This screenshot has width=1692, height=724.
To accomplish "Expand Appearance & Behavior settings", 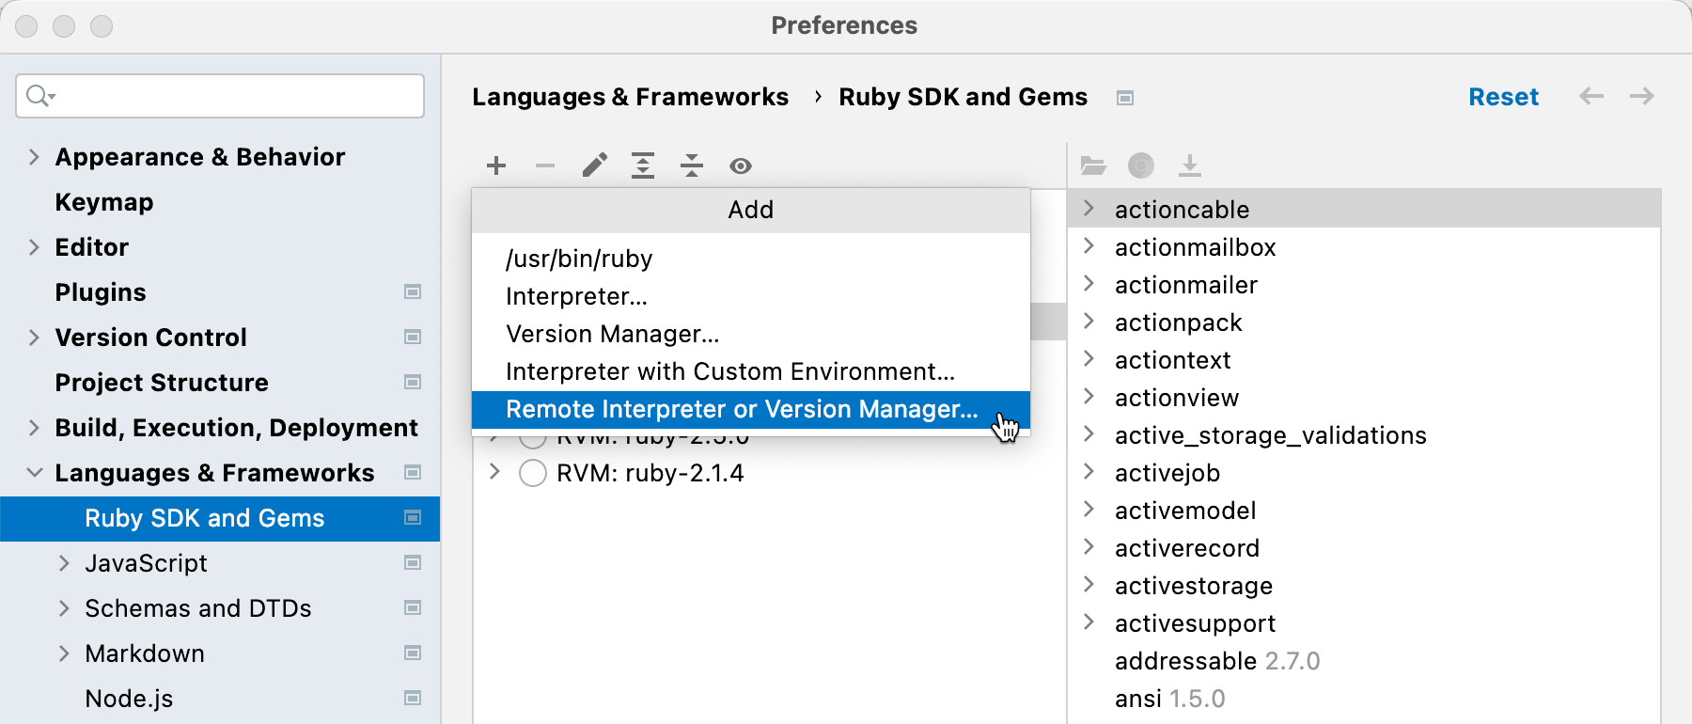I will pyautogui.click(x=34, y=157).
